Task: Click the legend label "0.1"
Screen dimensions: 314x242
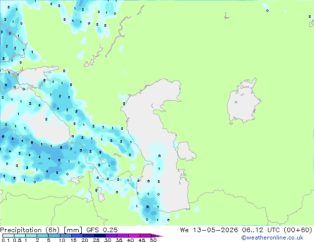Action: coord(5,240)
